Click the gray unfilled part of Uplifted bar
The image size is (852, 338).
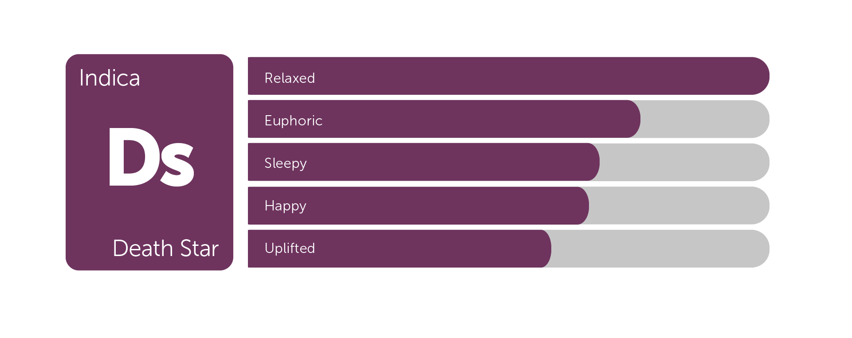pyautogui.click(x=660, y=249)
